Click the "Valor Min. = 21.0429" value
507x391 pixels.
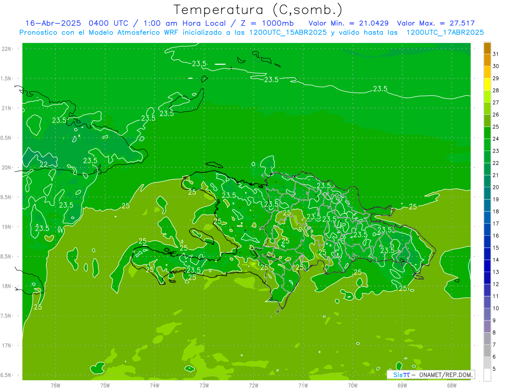[x=349, y=23]
